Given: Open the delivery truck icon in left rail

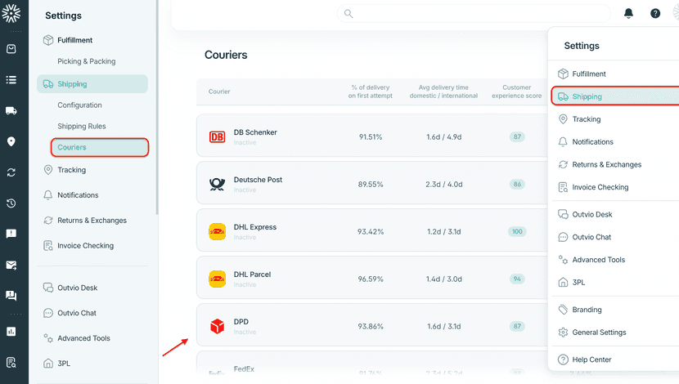Looking at the screenshot, I should click(x=11, y=110).
